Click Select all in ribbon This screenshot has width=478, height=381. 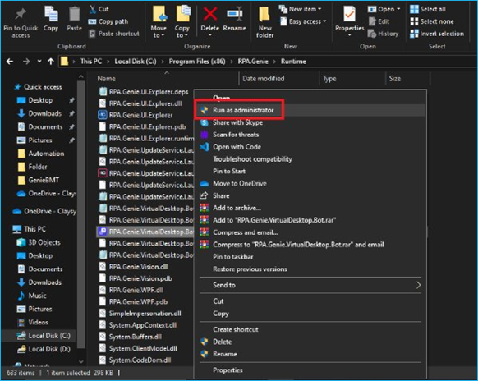[428, 9]
